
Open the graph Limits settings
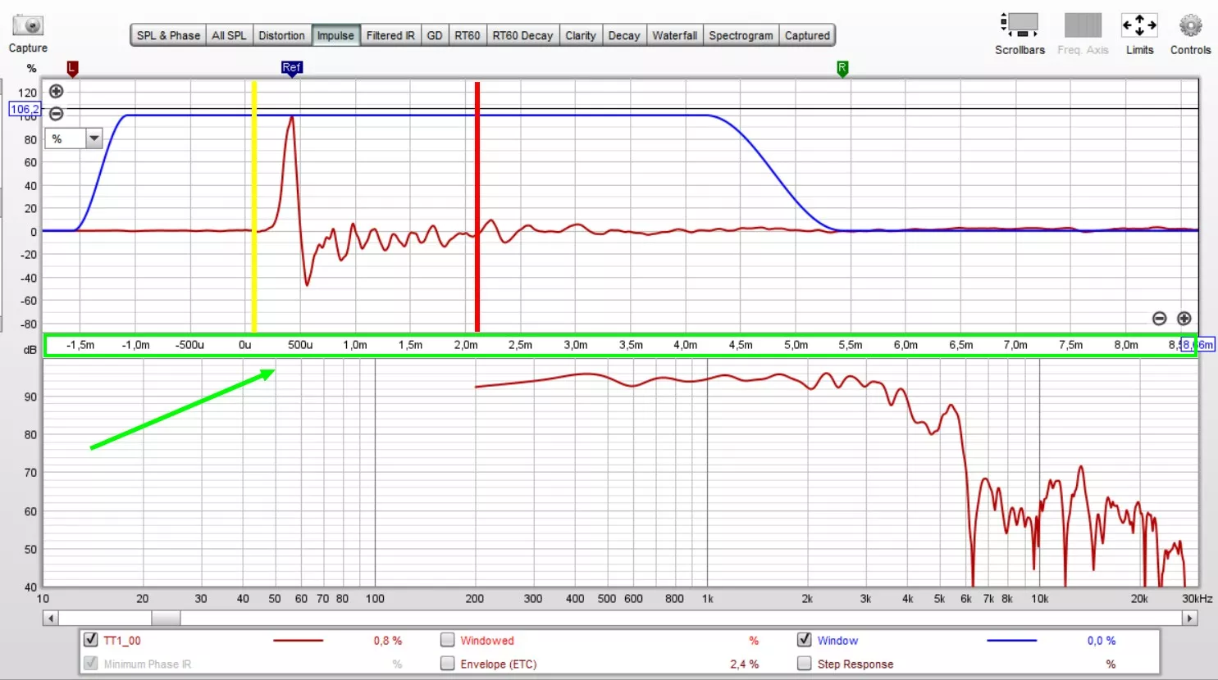pyautogui.click(x=1139, y=25)
